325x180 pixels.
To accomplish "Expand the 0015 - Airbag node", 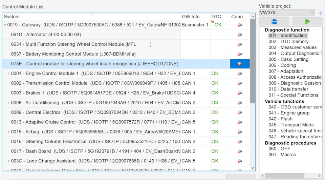I will (x=8, y=132).
